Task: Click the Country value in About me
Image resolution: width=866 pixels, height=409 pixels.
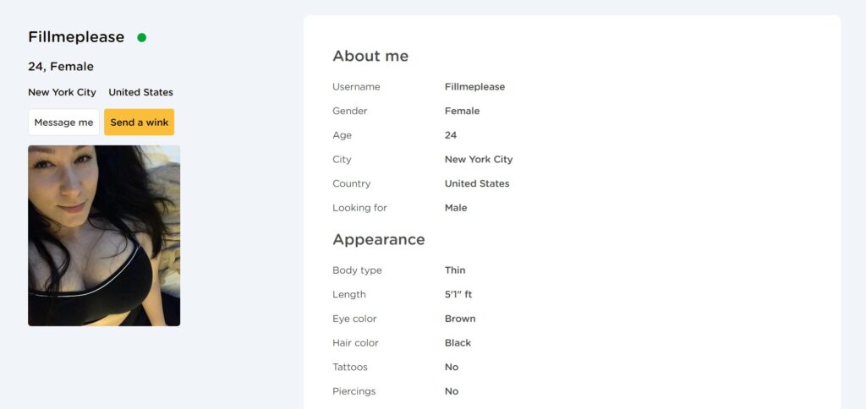Action: pyautogui.click(x=477, y=183)
